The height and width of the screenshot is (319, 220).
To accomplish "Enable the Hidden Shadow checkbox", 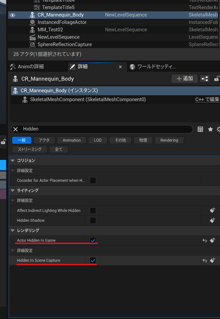I will pos(93,220).
